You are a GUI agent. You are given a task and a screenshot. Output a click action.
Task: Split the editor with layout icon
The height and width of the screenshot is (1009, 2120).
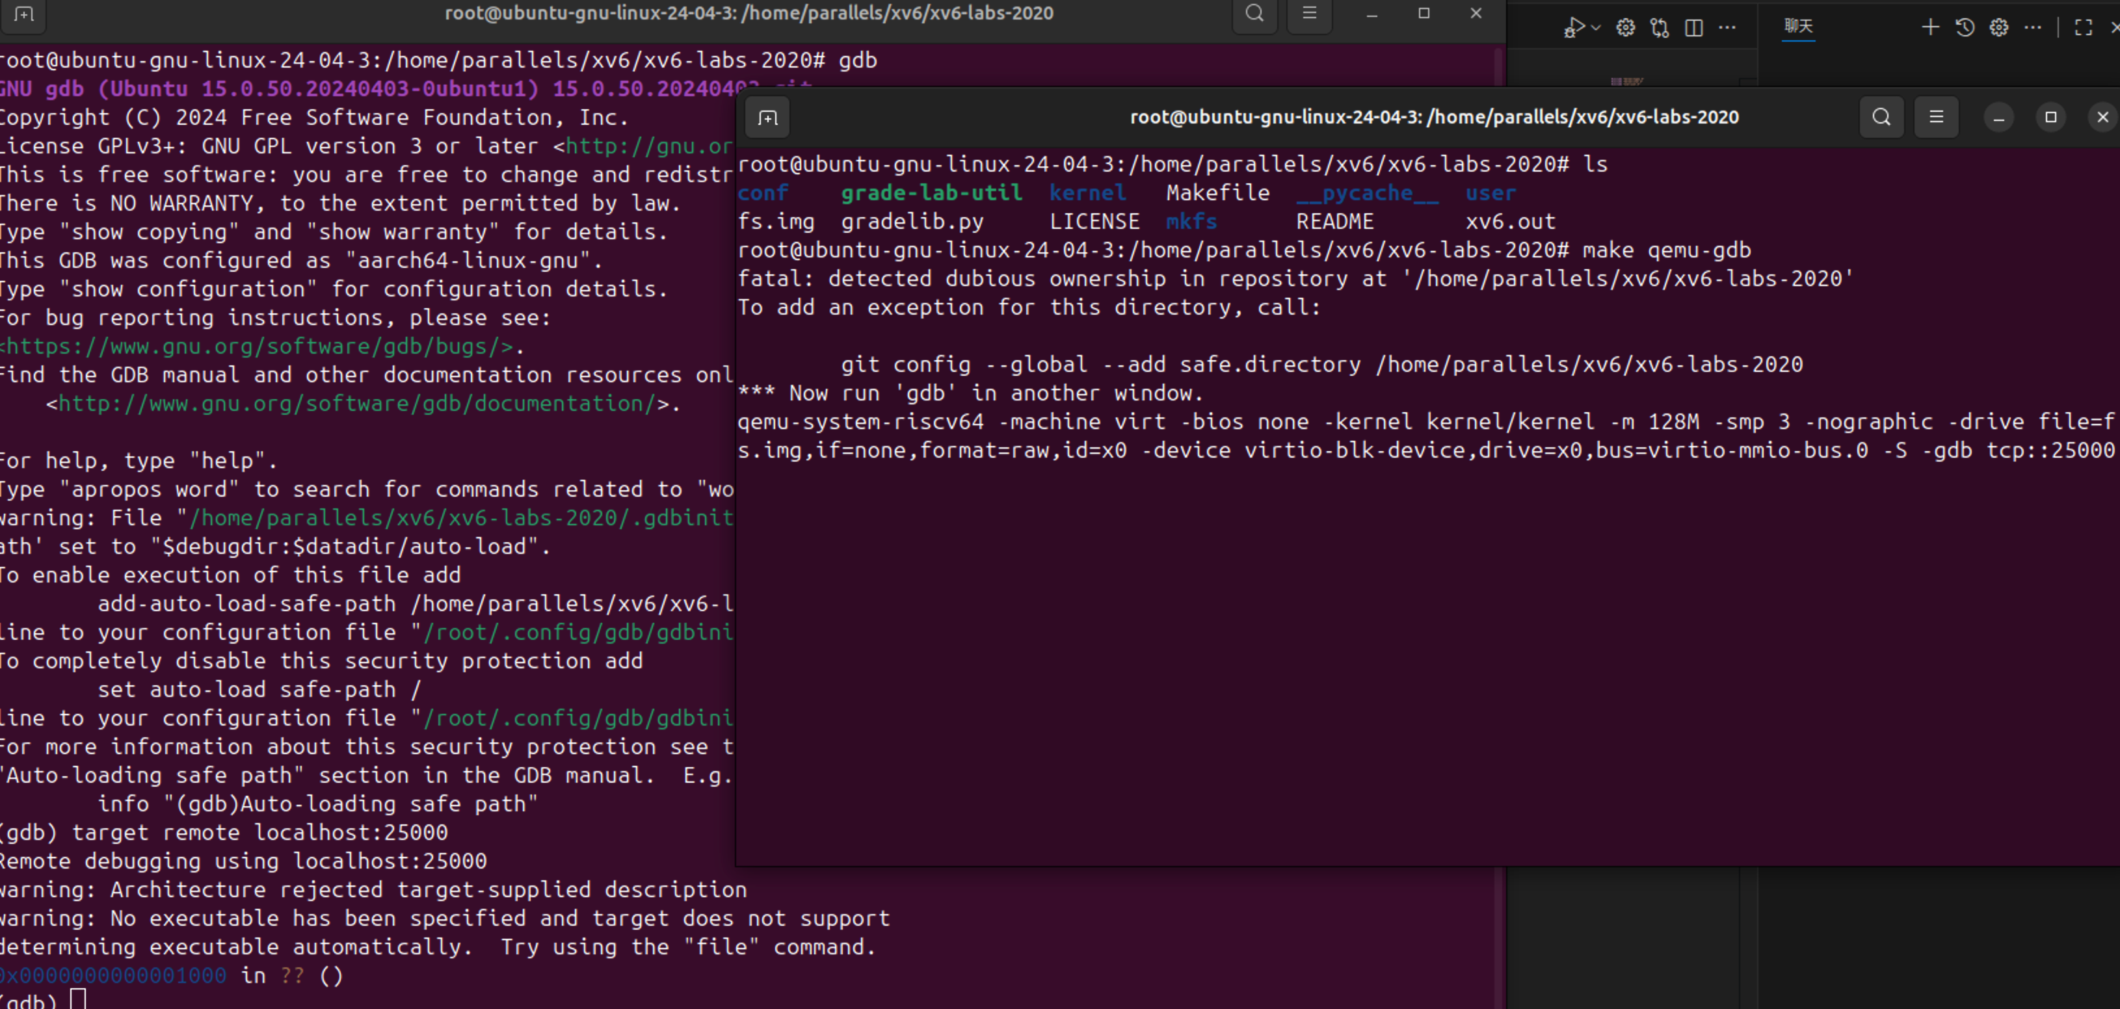click(1693, 28)
